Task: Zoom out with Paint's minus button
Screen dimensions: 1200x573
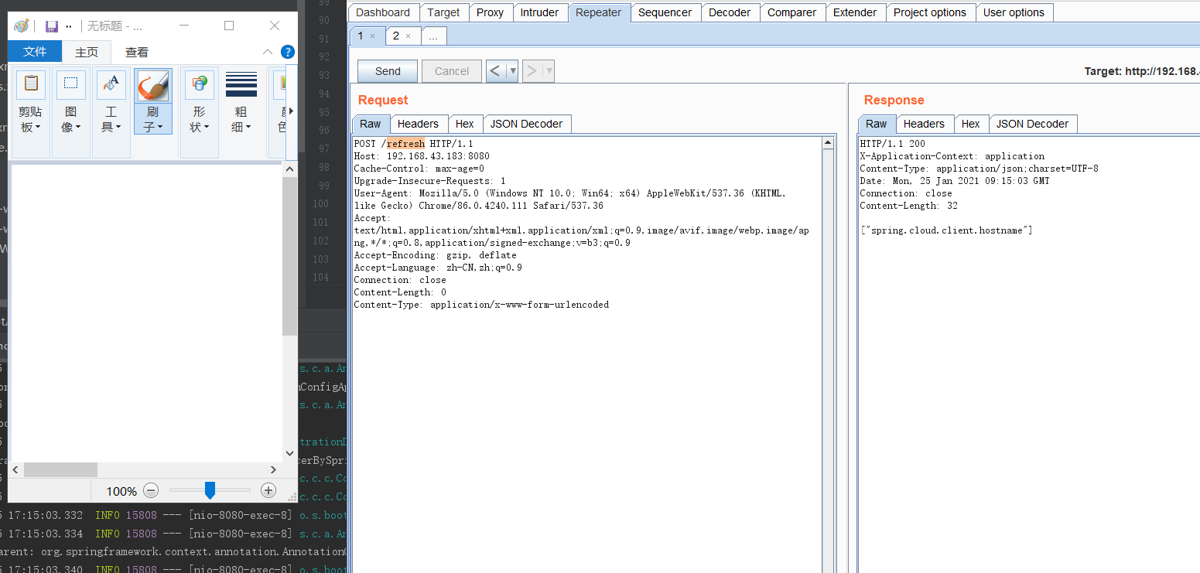Action: pos(152,490)
